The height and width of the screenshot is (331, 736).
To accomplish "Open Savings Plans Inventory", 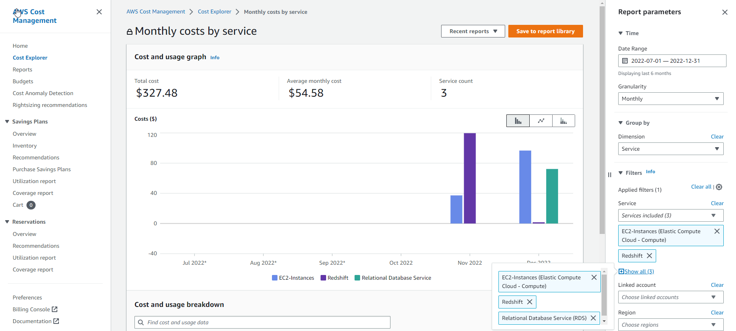I will pos(25,146).
